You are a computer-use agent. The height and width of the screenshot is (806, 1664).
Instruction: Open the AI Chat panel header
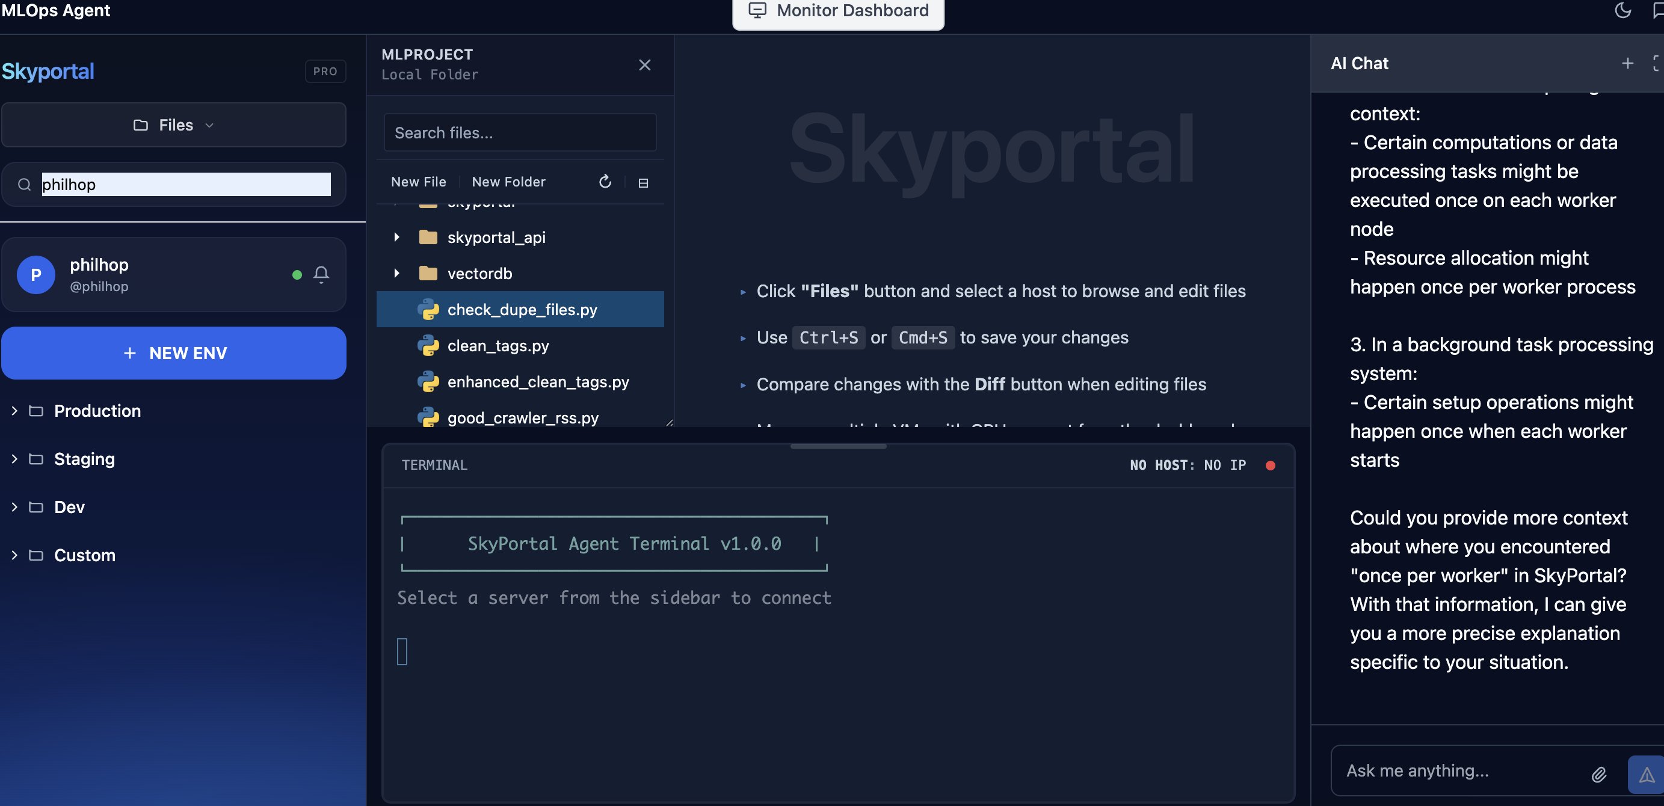click(1358, 63)
